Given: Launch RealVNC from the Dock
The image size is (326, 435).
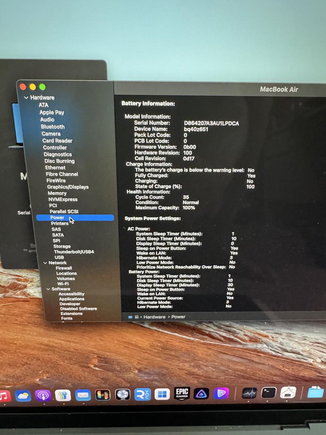Looking at the screenshot, I should tap(142, 394).
